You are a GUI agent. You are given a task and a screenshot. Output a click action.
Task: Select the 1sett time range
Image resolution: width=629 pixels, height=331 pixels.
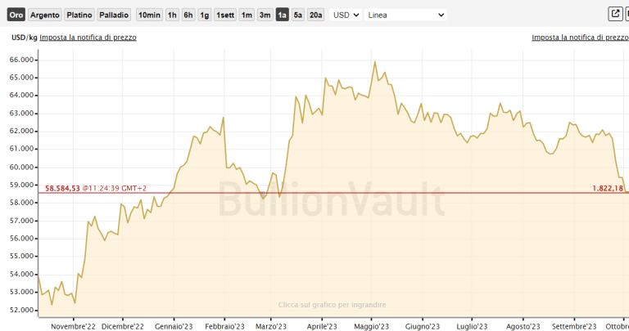coord(225,15)
